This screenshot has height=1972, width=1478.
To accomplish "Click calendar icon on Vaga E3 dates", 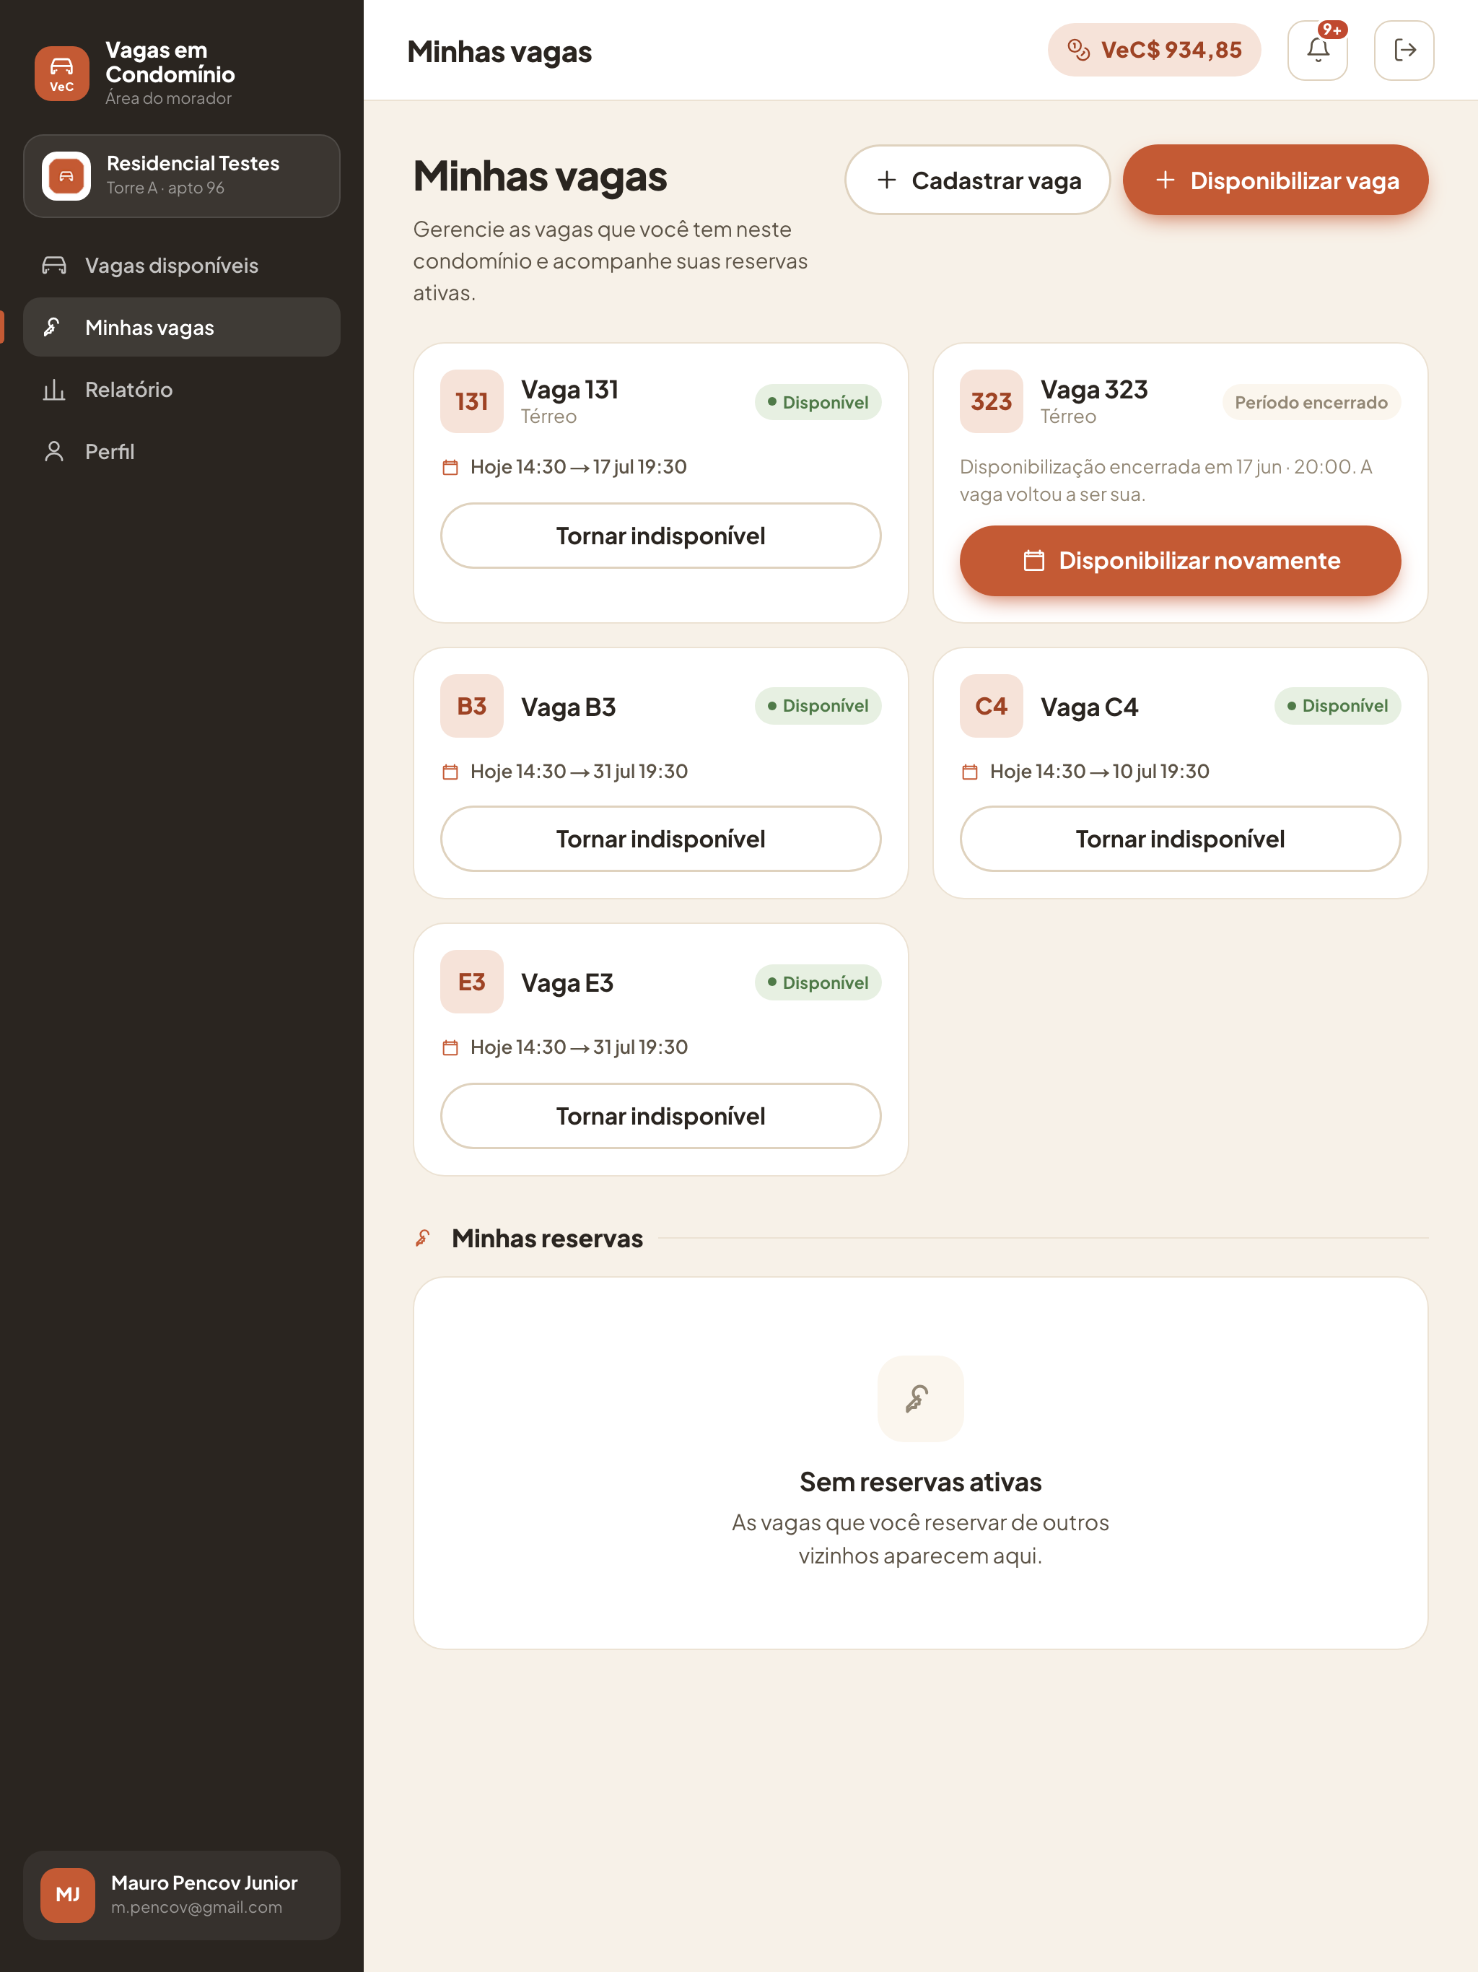I will 450,1047.
